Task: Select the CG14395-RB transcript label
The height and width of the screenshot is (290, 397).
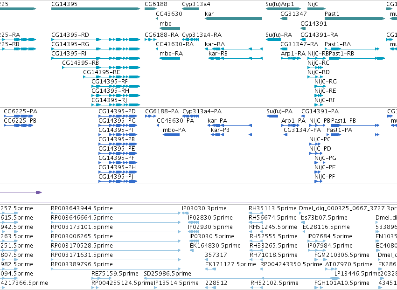Action: click(x=81, y=63)
